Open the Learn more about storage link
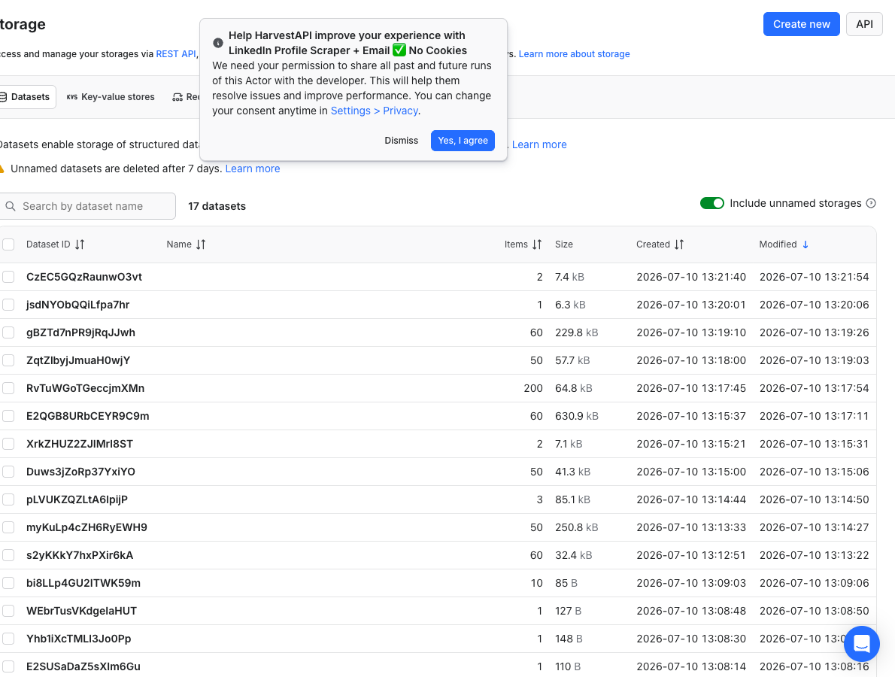895x677 pixels. pyautogui.click(x=574, y=53)
